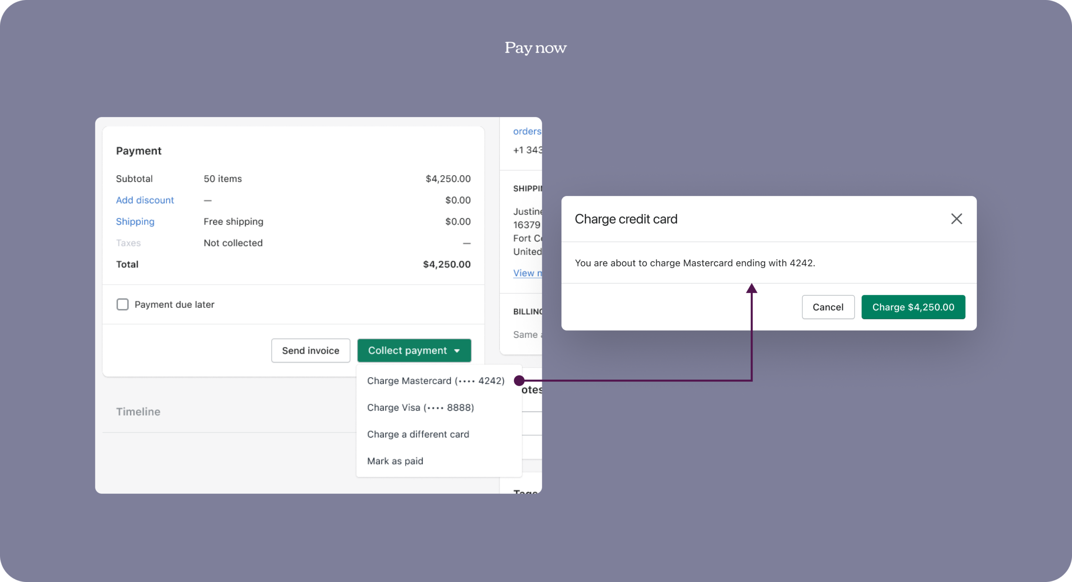Select Charge a different card
The height and width of the screenshot is (582, 1072).
418,434
